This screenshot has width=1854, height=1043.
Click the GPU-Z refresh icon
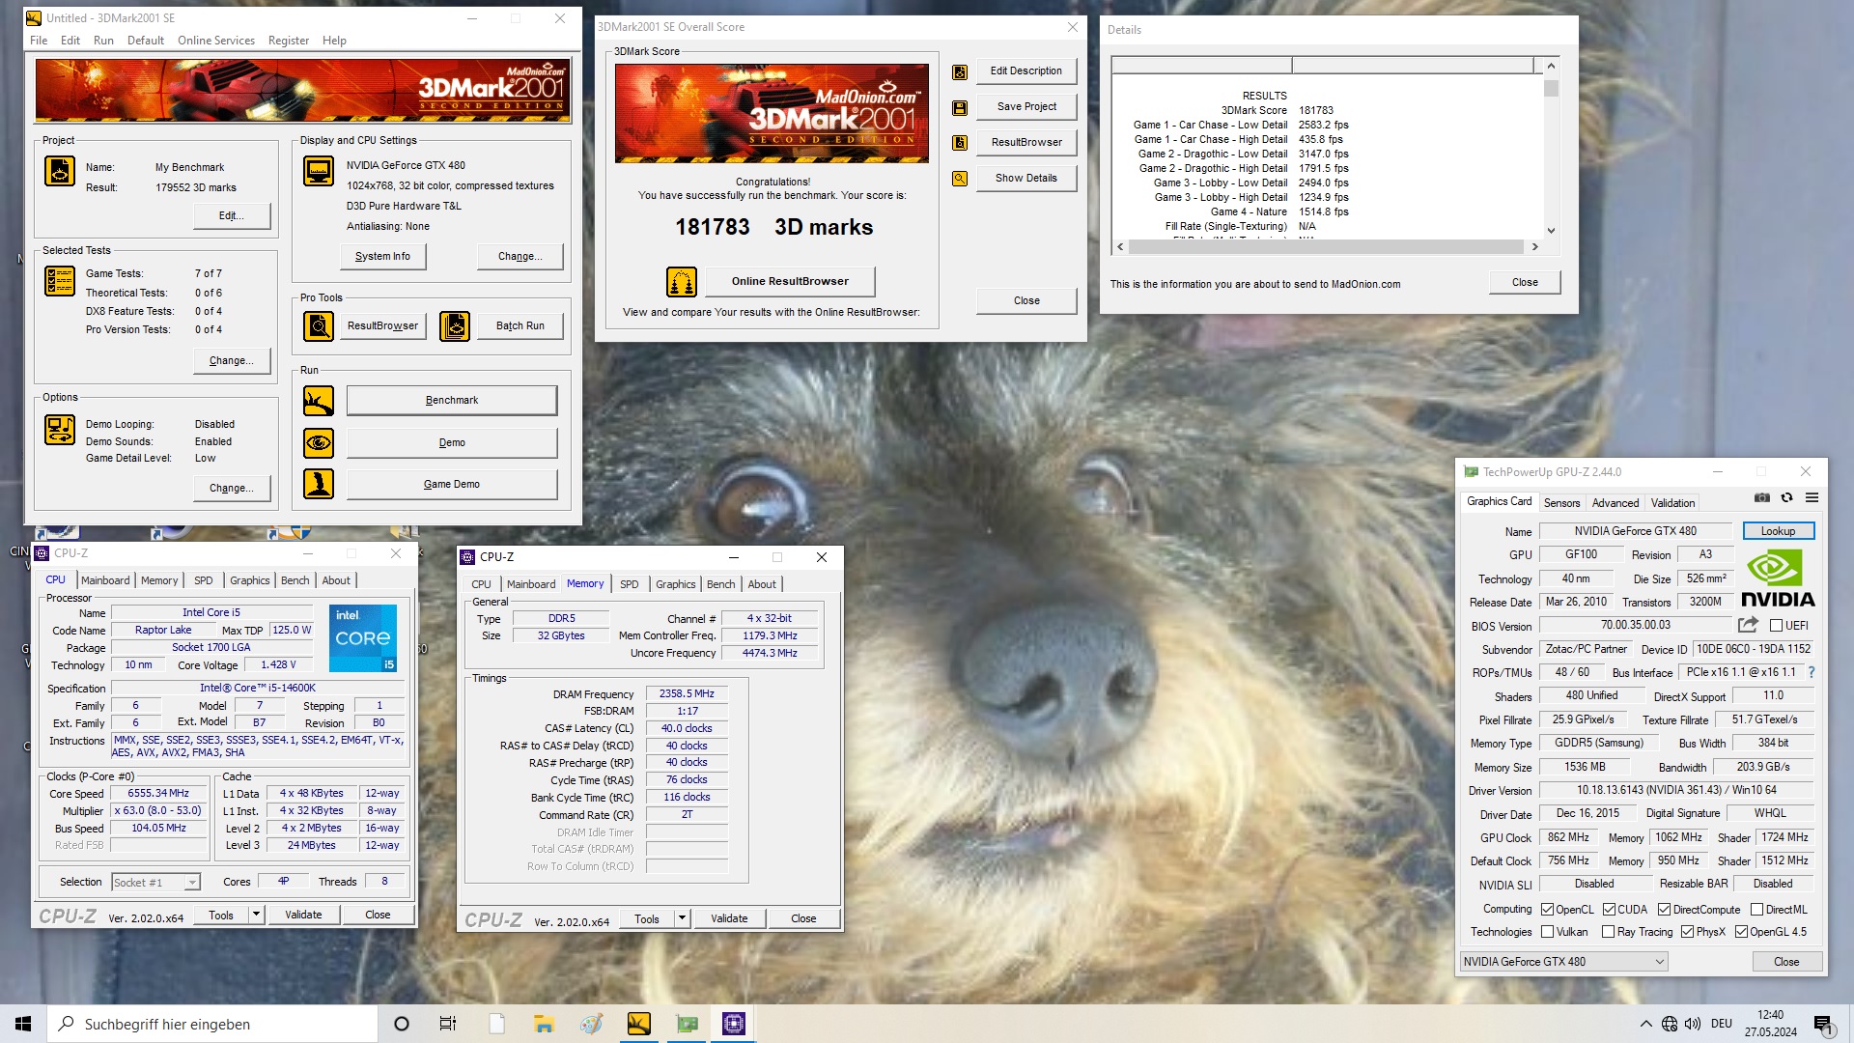click(x=1787, y=498)
